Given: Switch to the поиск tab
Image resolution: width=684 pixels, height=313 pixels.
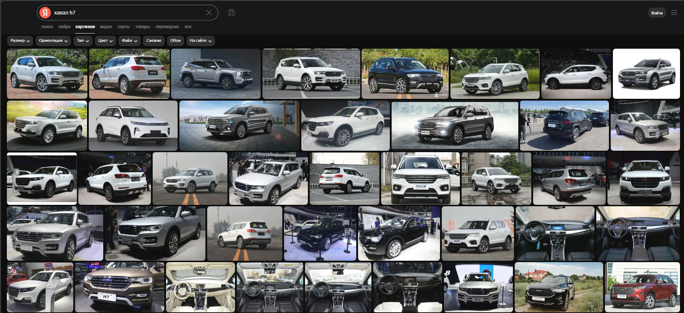Looking at the screenshot, I should coord(47,27).
